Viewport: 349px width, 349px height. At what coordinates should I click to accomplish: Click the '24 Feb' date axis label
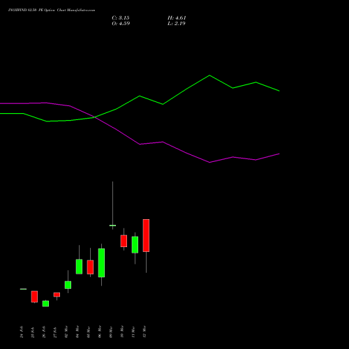(22, 332)
